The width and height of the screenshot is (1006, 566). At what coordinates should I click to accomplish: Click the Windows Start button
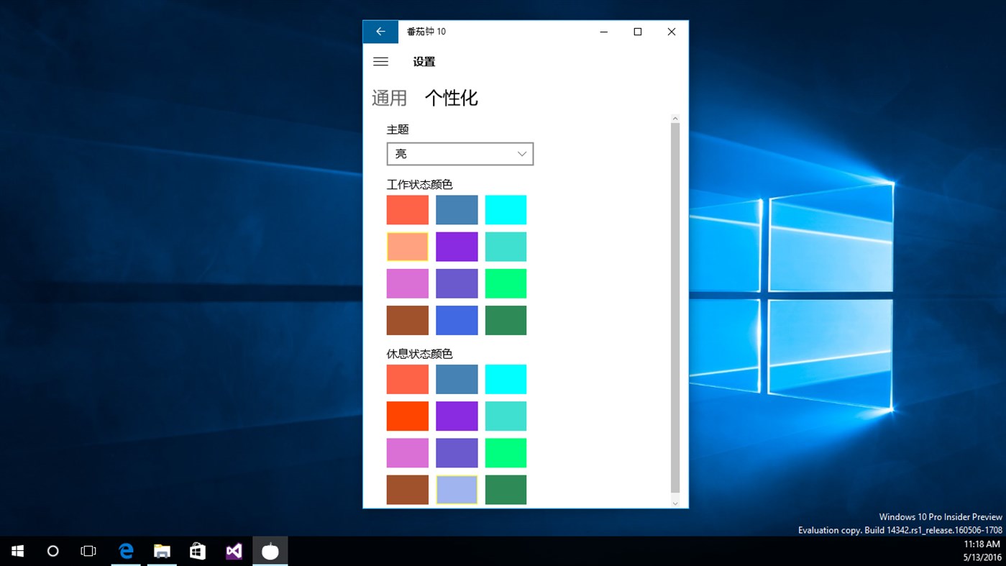(x=17, y=551)
